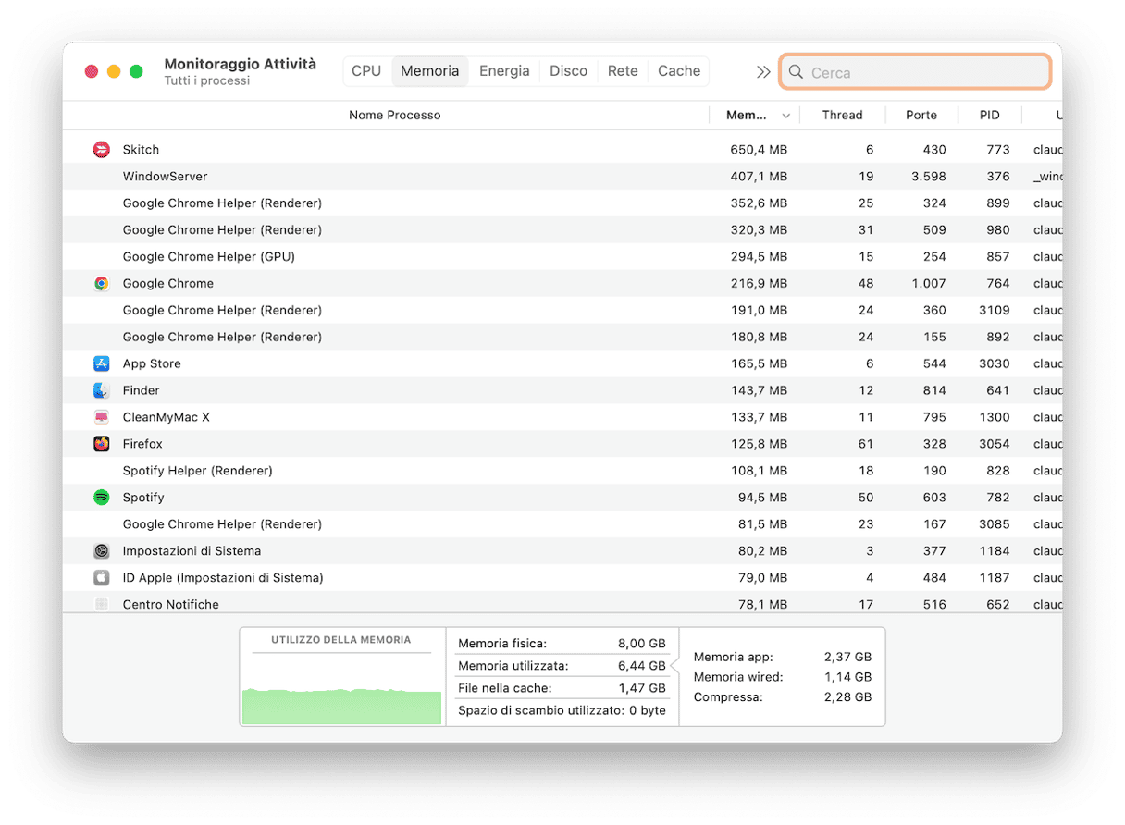Click the Memoria wired 1,14 GB value
This screenshot has width=1125, height=825.
tap(847, 678)
